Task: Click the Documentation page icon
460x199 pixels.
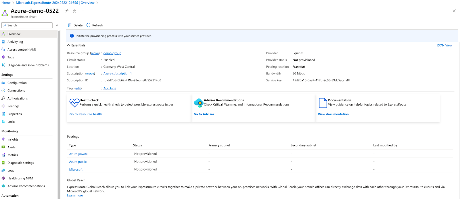Action: click(x=323, y=103)
